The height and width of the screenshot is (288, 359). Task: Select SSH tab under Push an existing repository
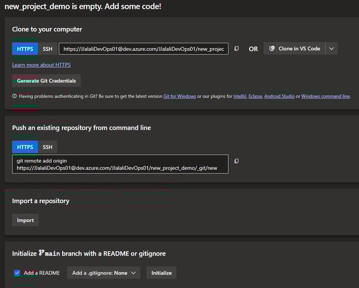(47, 147)
